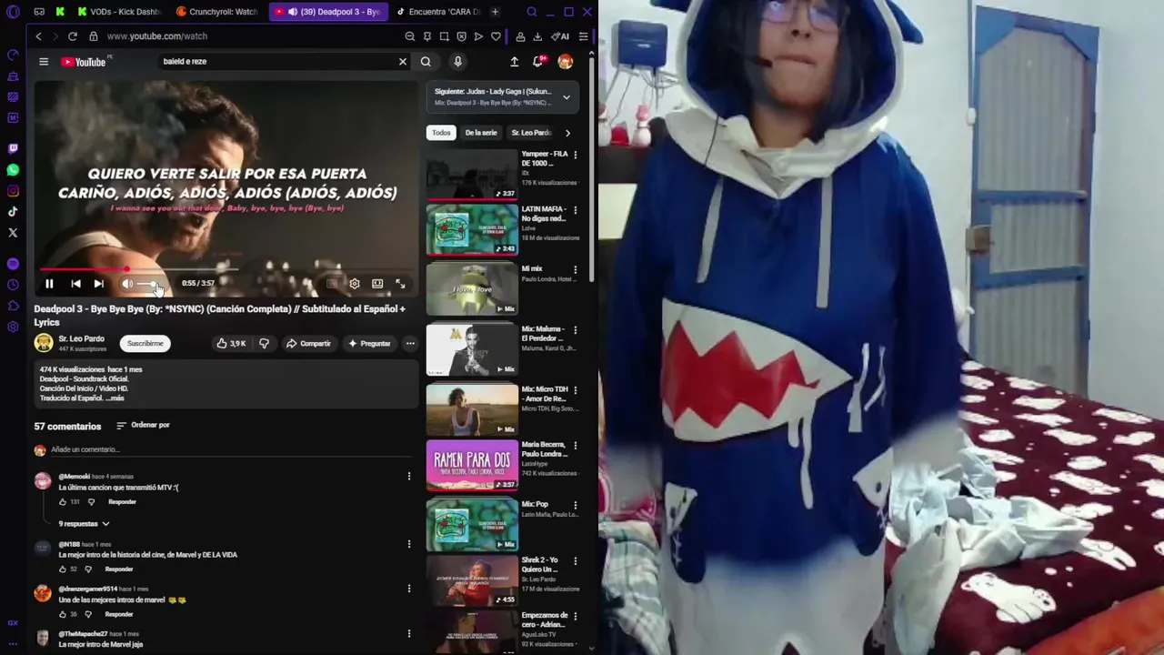The image size is (1164, 655).
Task: Open more actions menu below video
Action: pyautogui.click(x=410, y=344)
